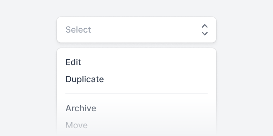
Task: Open the Select dropdown field
Action: coord(136,30)
